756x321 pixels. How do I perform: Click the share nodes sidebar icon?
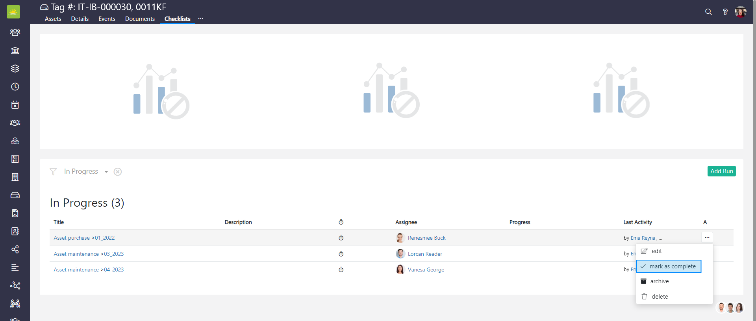coord(15,249)
